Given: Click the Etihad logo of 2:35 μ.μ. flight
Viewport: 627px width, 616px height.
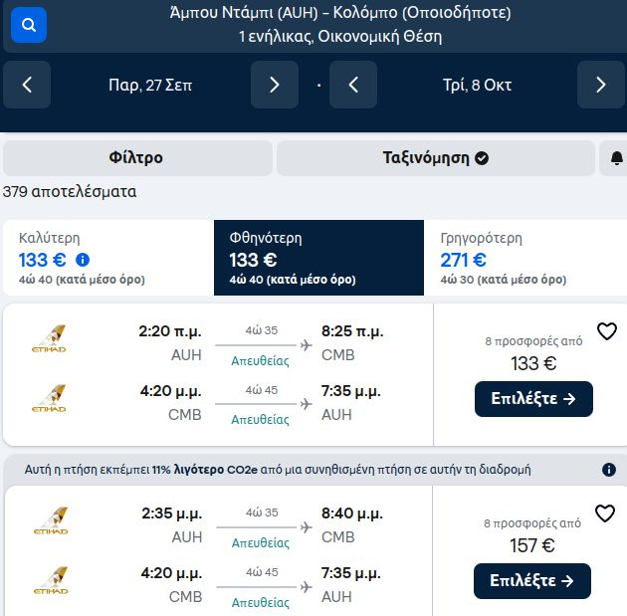Looking at the screenshot, I should [x=51, y=520].
